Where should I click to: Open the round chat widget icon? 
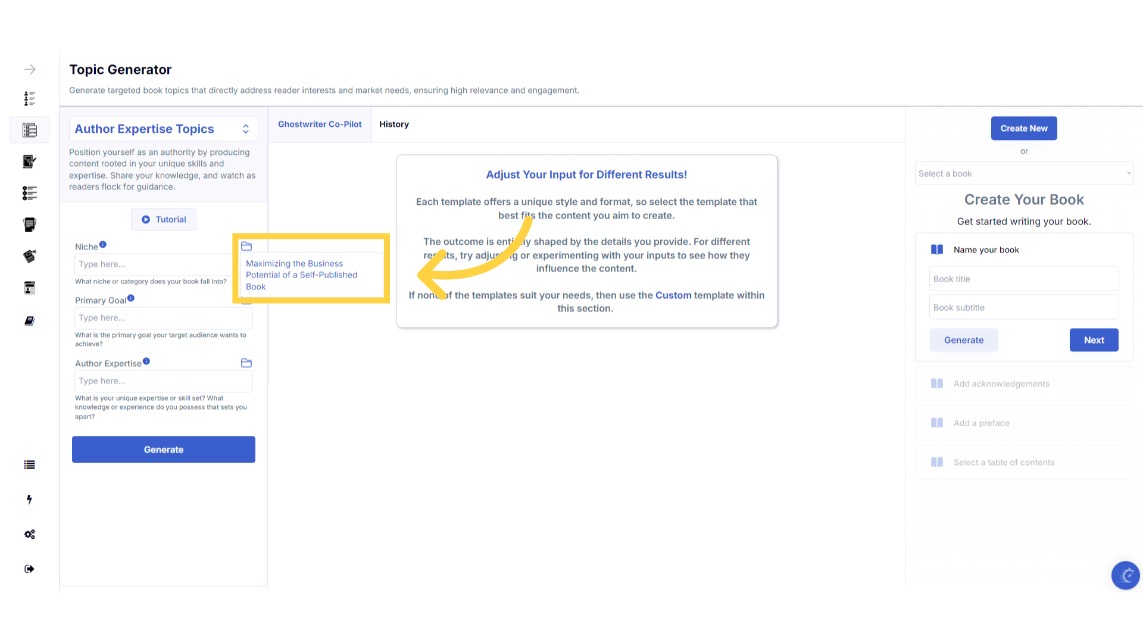point(1125,575)
